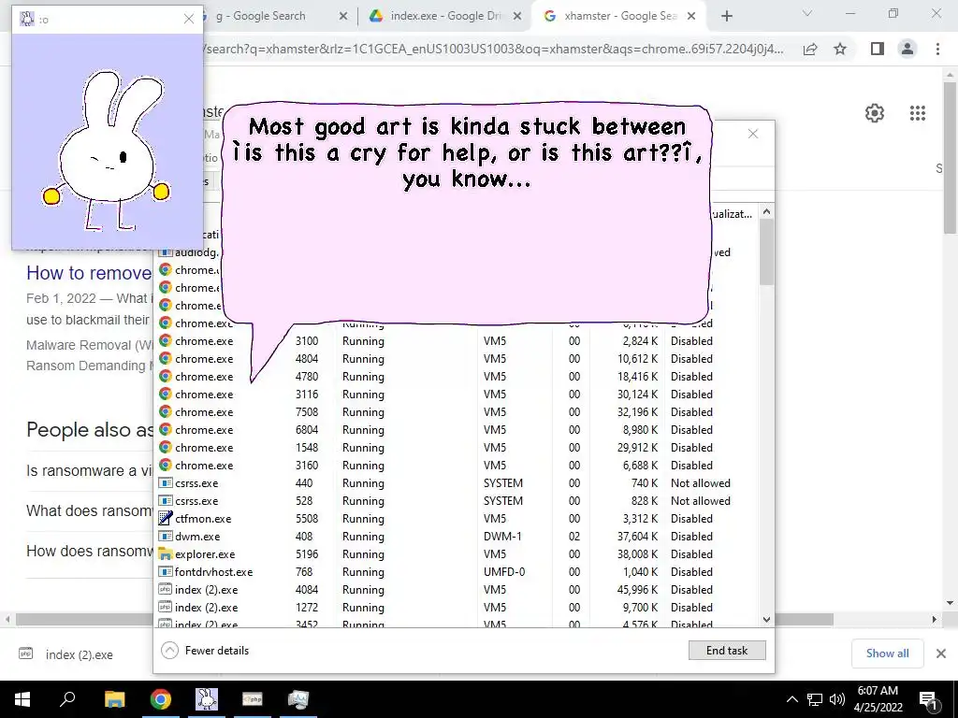Click the taskbar clock and date

pyautogui.click(x=878, y=699)
